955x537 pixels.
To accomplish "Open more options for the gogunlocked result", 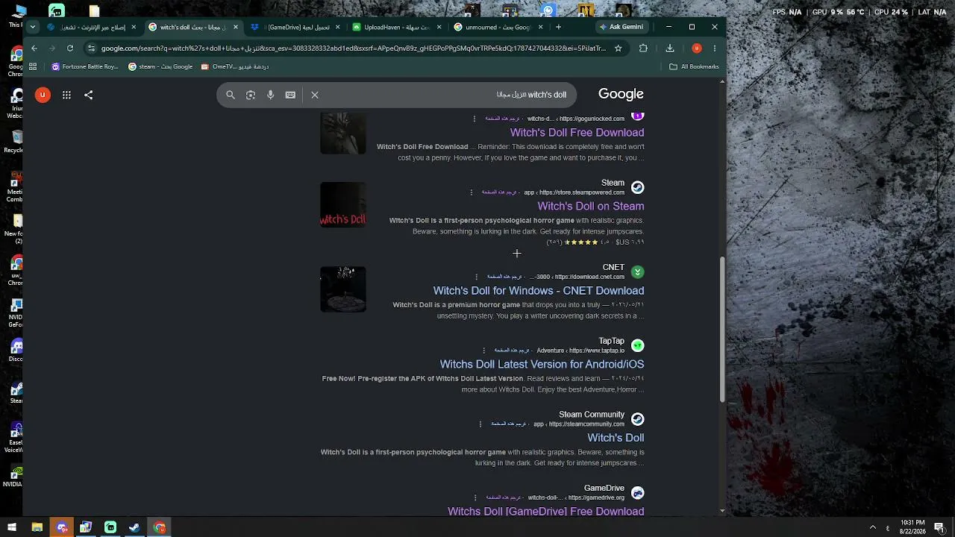I will point(475,119).
